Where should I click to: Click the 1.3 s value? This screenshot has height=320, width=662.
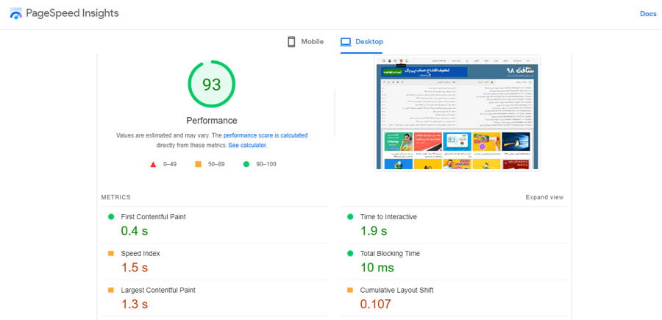coord(135,305)
